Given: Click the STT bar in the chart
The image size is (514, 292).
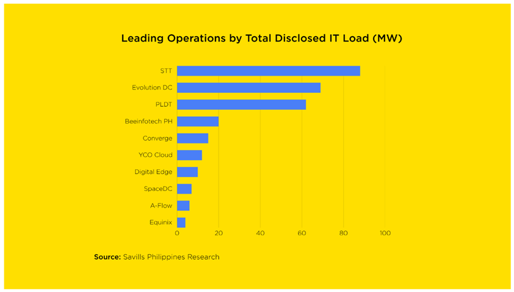Looking at the screenshot, I should [269, 71].
